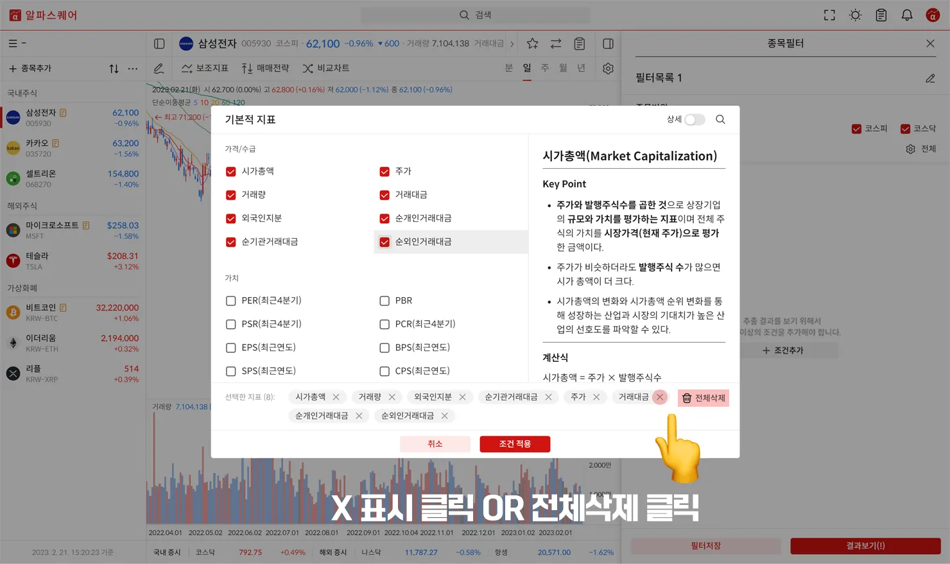Uncheck the 거래량 checkbox

click(x=231, y=195)
